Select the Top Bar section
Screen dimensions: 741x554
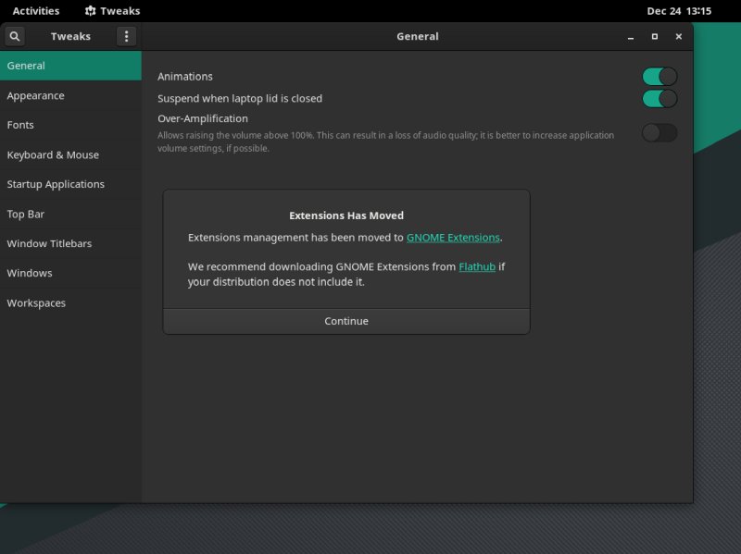click(25, 214)
